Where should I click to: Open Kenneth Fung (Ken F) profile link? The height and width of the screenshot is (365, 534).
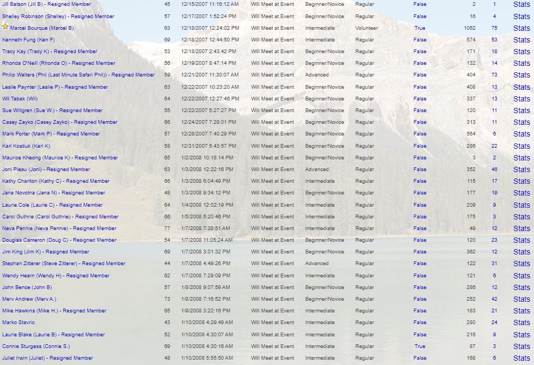28,40
